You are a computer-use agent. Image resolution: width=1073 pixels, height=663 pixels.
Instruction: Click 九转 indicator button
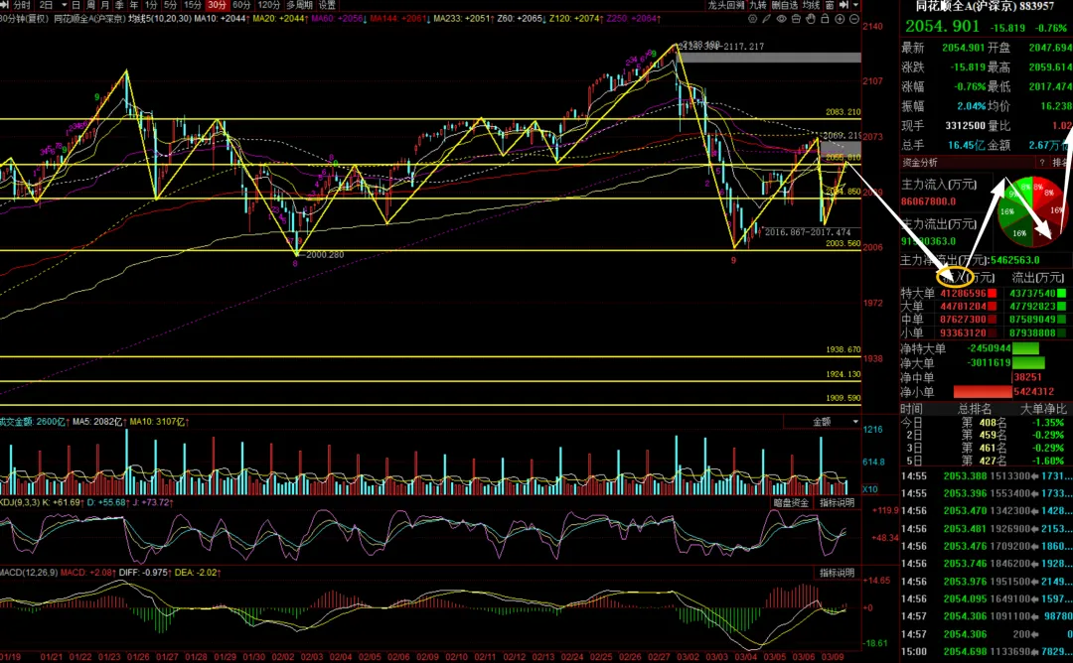(x=758, y=5)
